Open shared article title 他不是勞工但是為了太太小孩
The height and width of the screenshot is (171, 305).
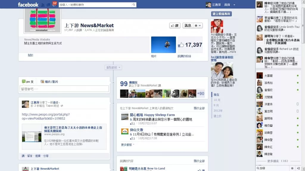coord(73,129)
